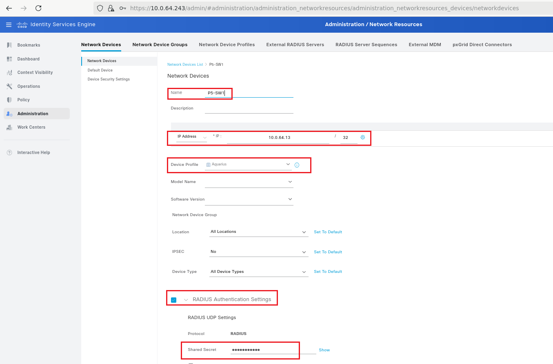The image size is (553, 364).
Task: Click the Interactive Help question icon
Action: [x=9, y=152]
